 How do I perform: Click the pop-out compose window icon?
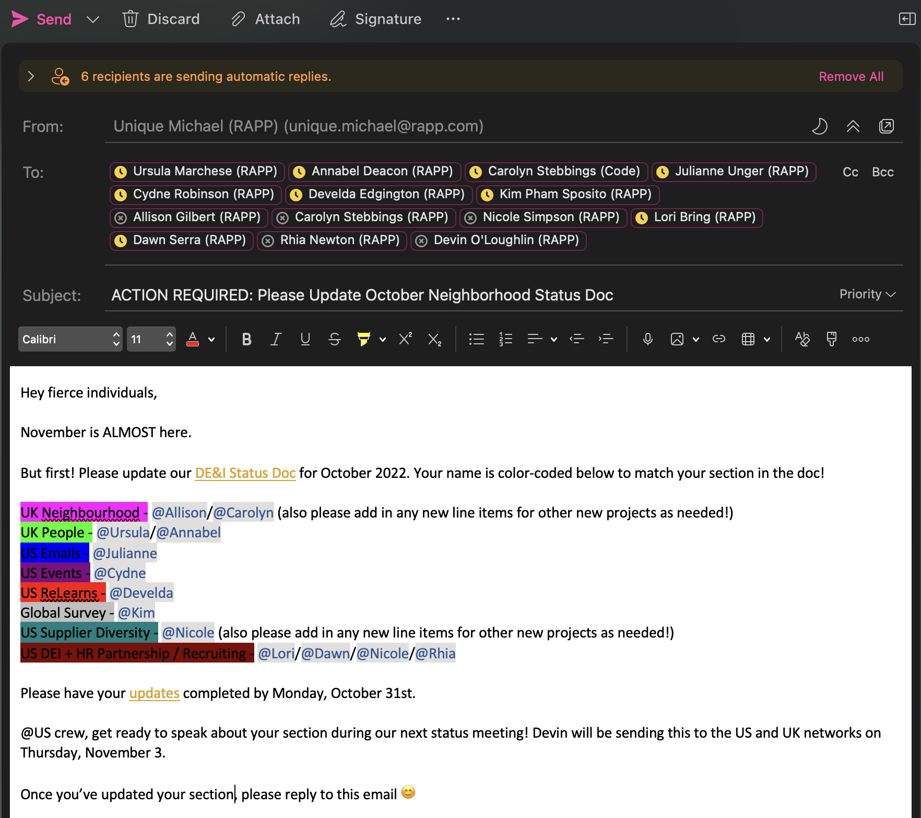click(887, 126)
